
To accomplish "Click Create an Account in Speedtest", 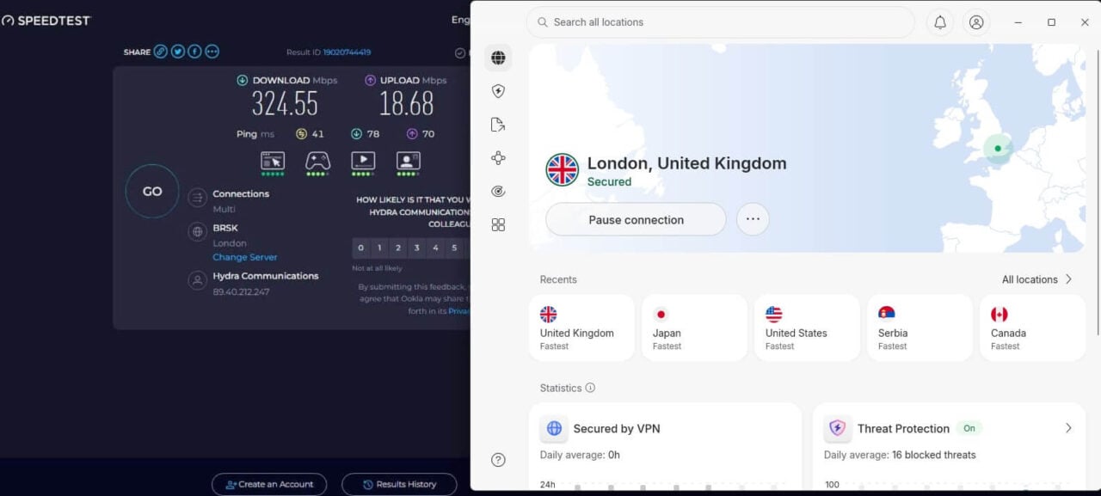I will (269, 484).
